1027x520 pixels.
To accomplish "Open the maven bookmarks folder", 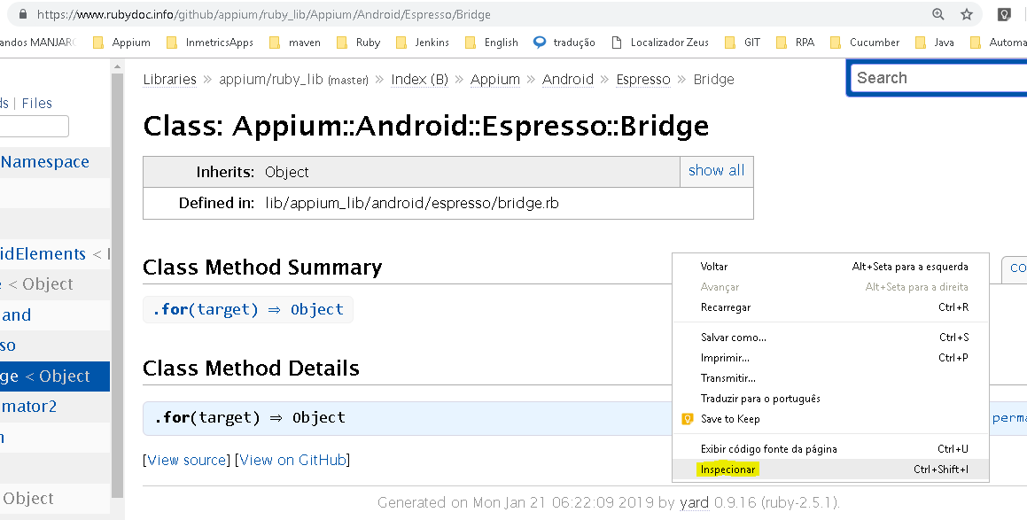I will click(x=295, y=43).
